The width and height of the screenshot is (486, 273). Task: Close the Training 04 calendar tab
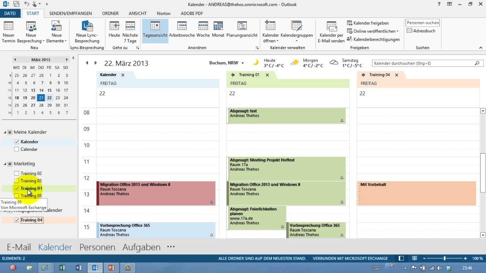pyautogui.click(x=396, y=75)
